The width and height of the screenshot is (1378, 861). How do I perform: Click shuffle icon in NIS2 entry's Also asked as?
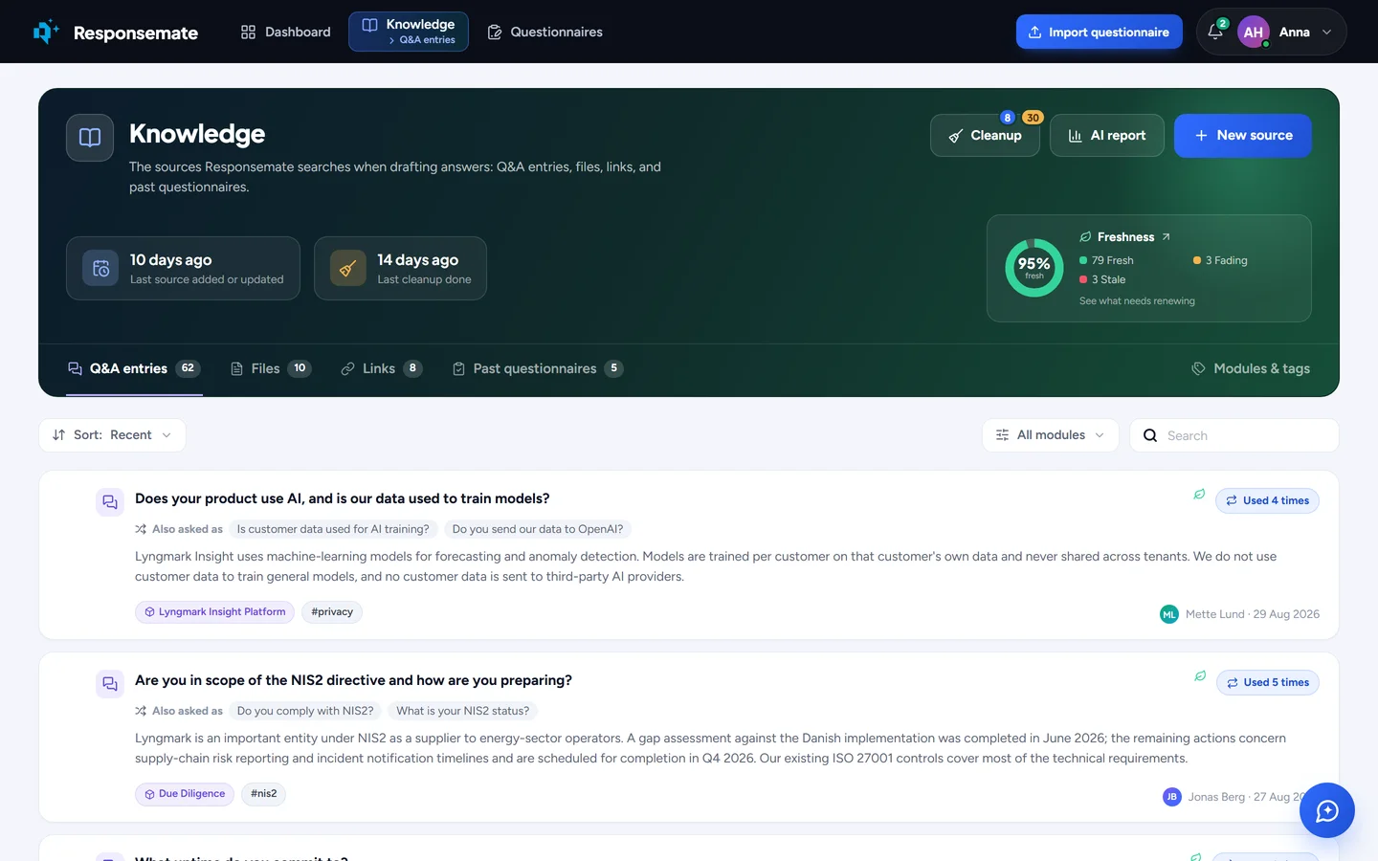tap(141, 711)
